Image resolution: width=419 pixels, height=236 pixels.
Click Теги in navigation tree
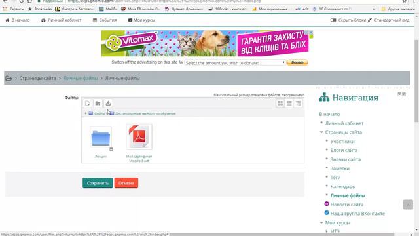click(335, 178)
